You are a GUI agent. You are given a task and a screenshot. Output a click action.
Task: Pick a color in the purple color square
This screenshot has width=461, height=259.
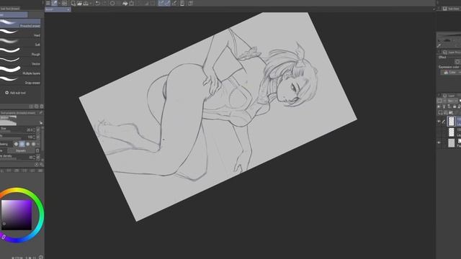pyautogui.click(x=17, y=214)
